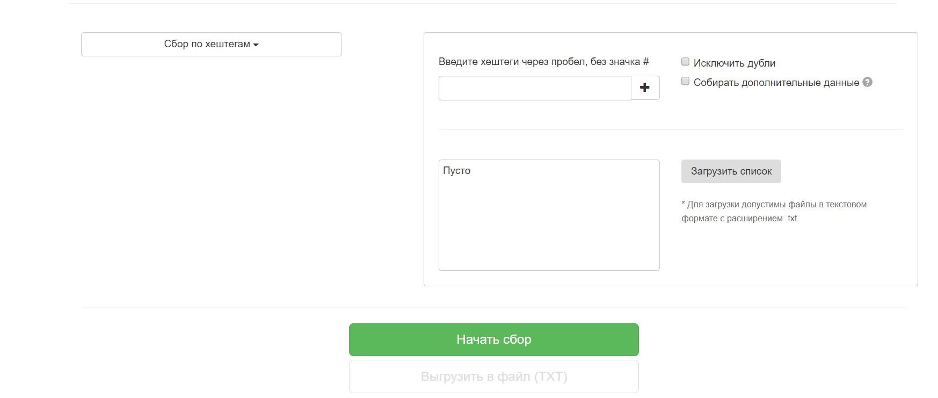Screen dimensions: 938x398
Task: Click the Начать сбор button label text
Action: pyautogui.click(x=493, y=339)
